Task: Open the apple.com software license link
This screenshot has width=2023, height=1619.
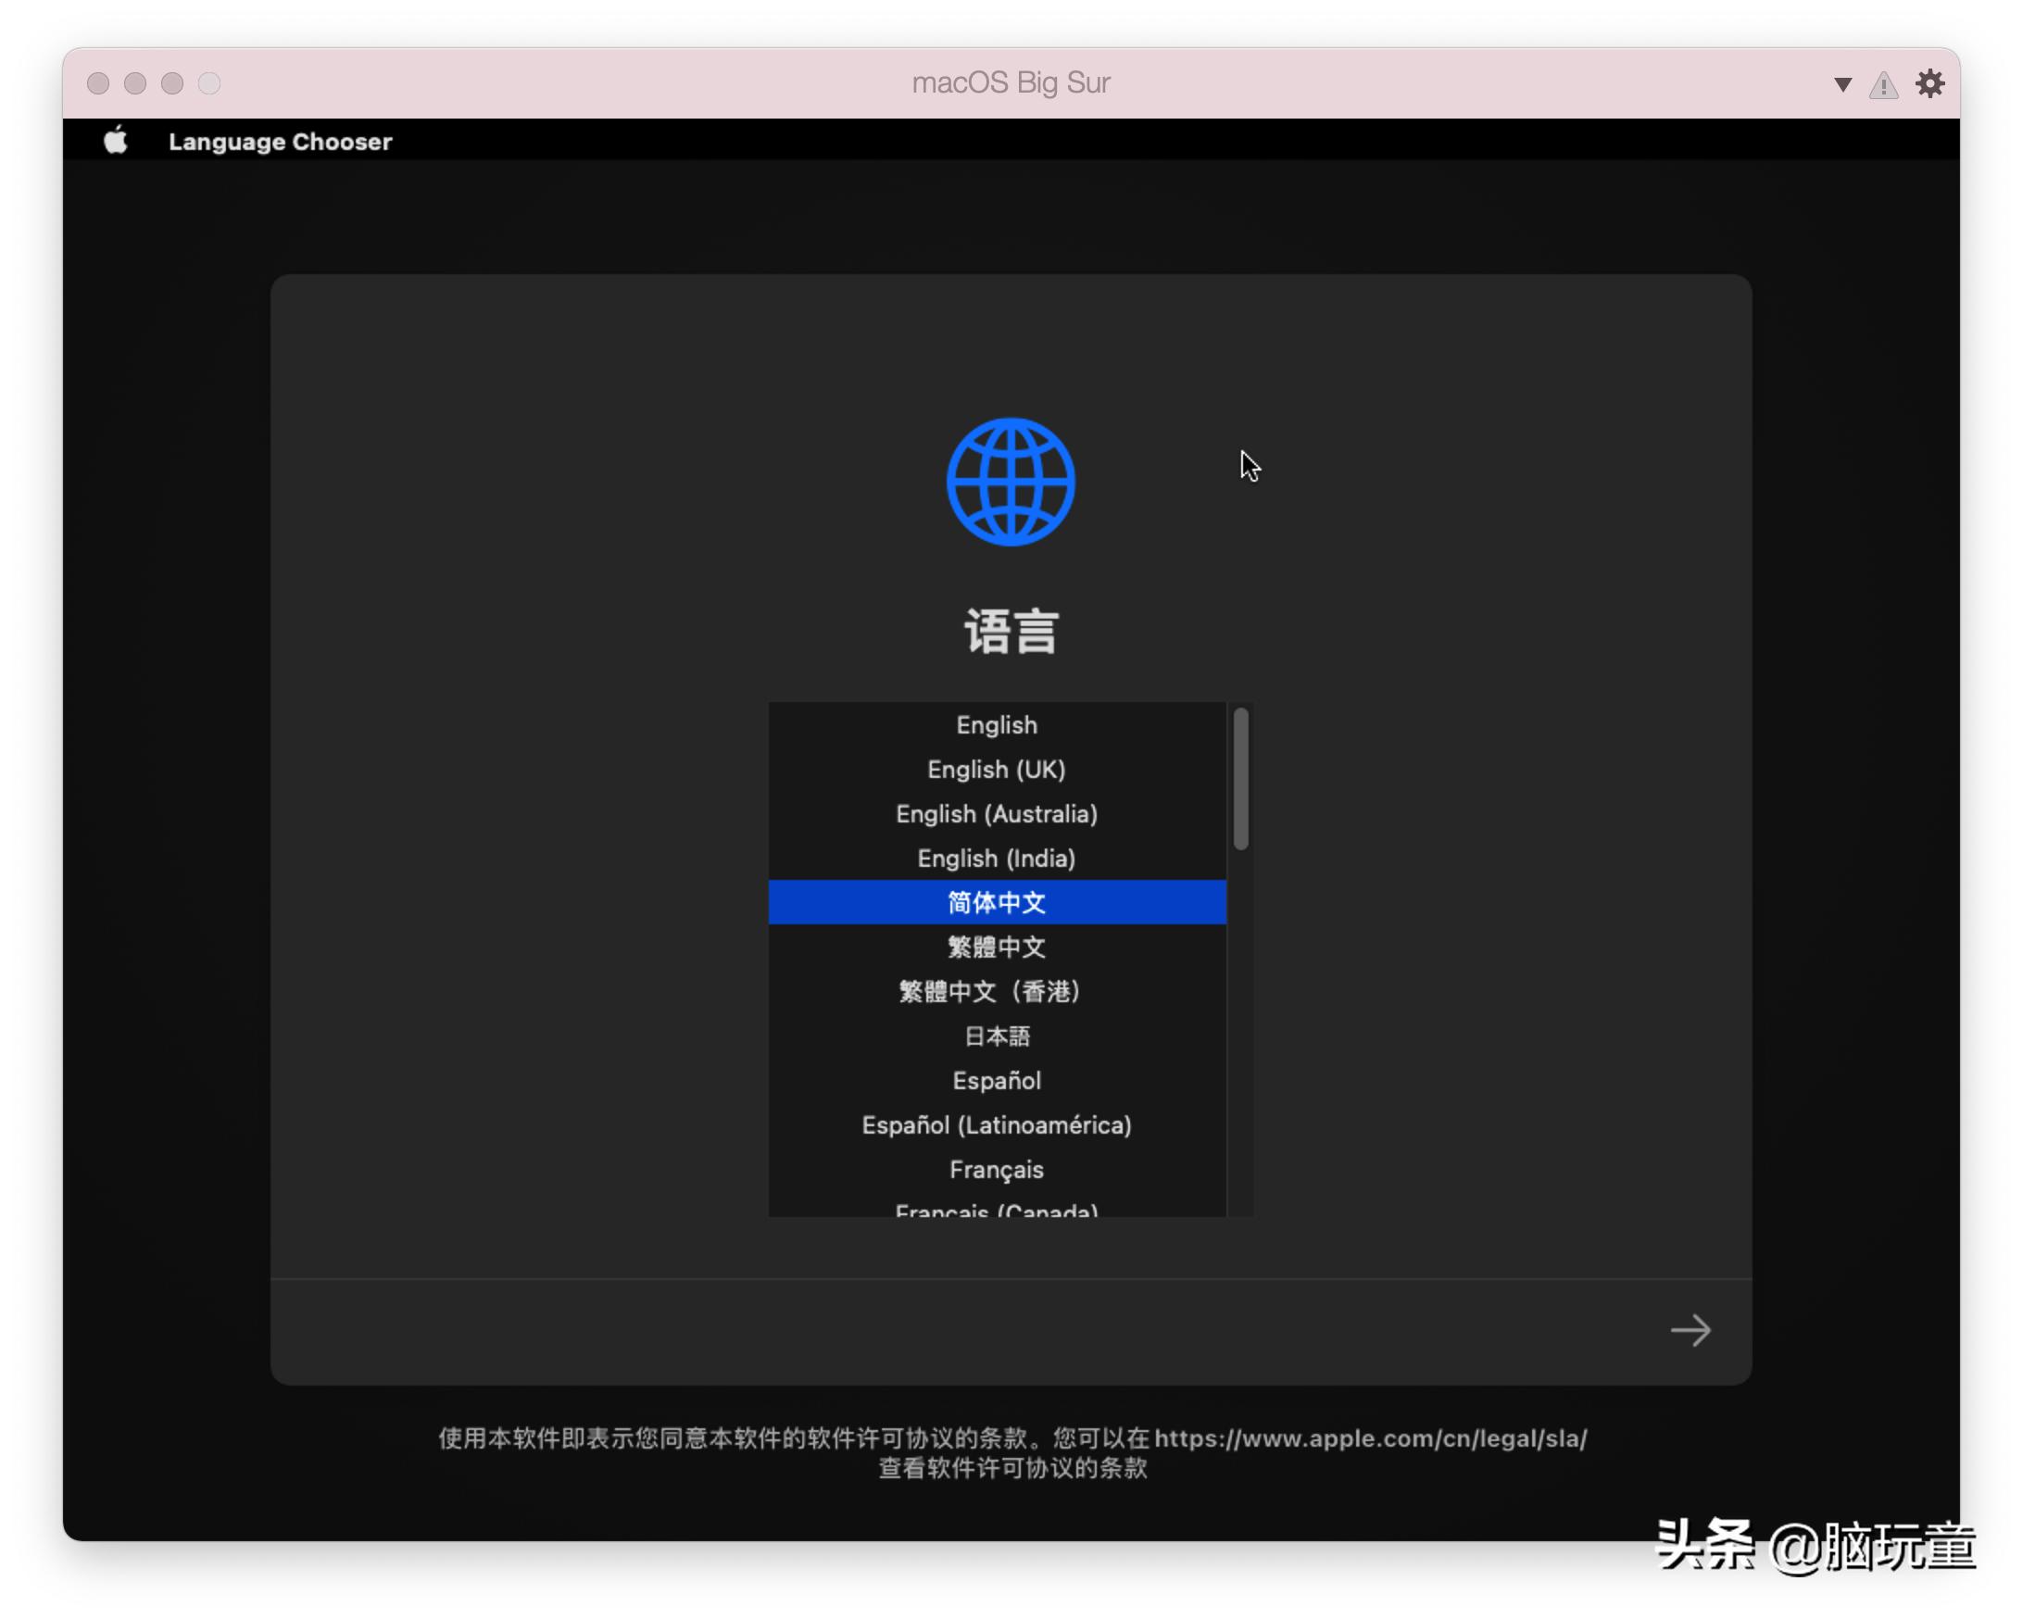Action: pos(1369,1438)
